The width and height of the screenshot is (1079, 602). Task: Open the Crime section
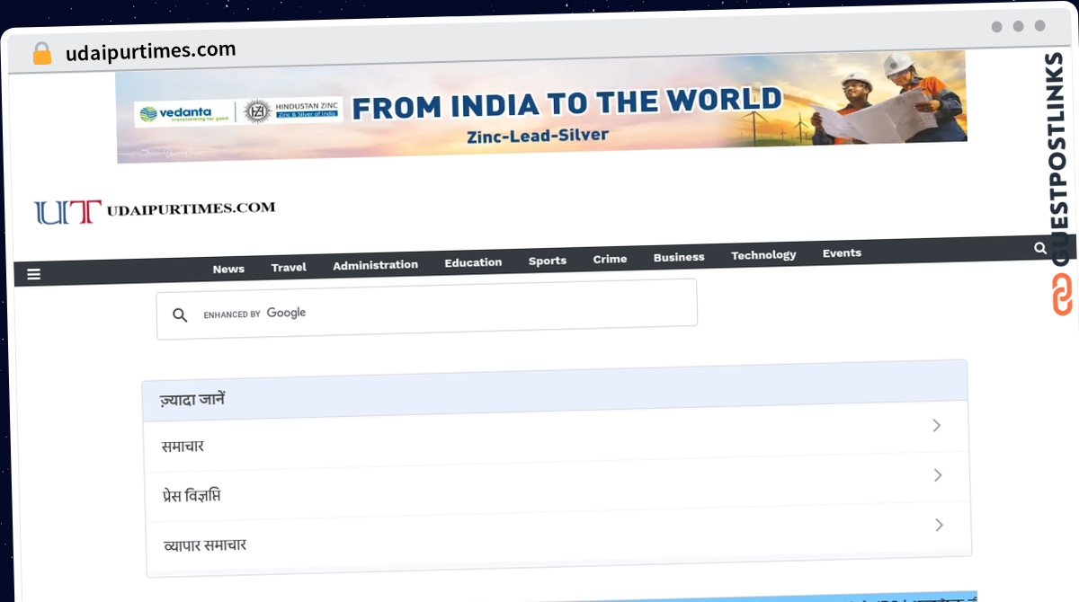coord(610,259)
